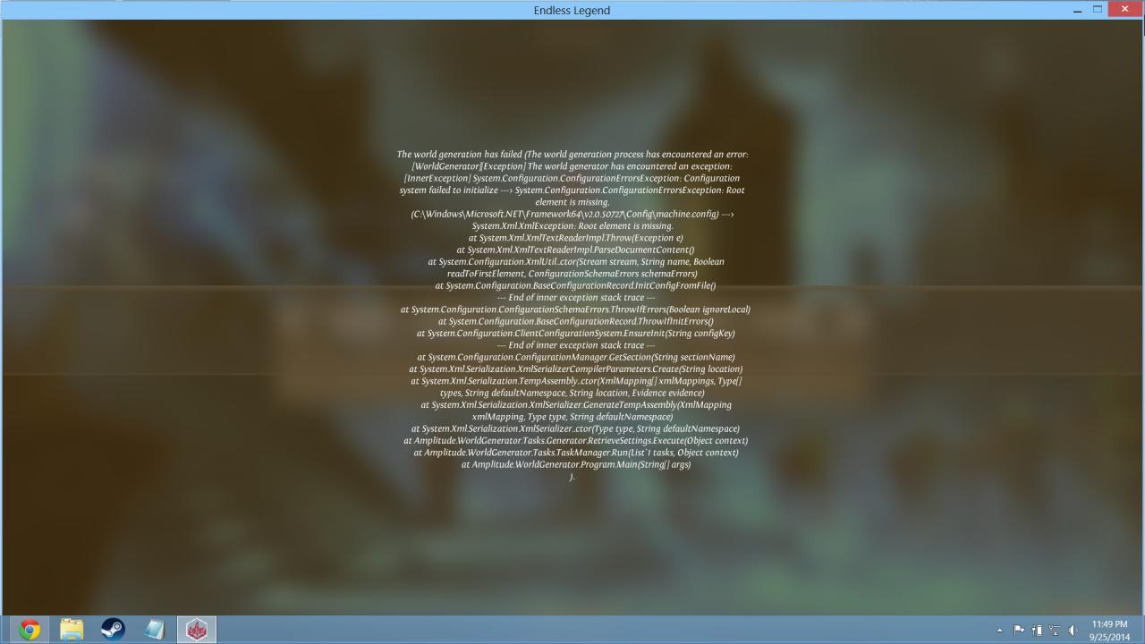This screenshot has height=644, width=1145.
Task: Click the machine.config file path text
Action: [566, 215]
